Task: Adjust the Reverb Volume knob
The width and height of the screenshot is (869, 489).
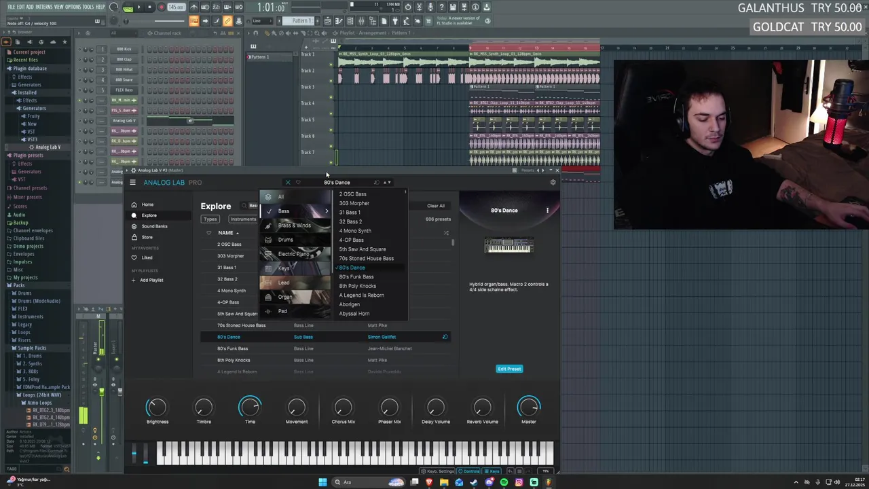Action: pyautogui.click(x=482, y=407)
